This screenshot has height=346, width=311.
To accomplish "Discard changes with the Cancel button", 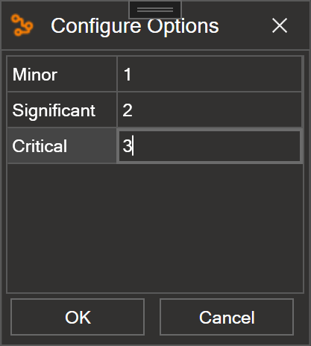I will [227, 317].
